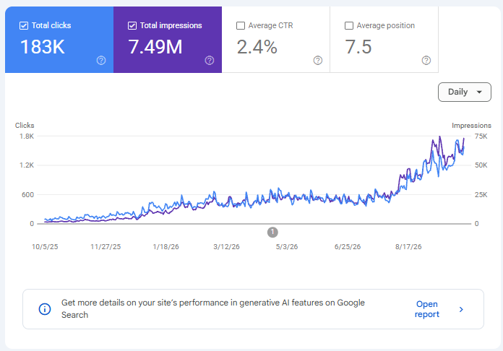Open help icon on Total impressions card
Viewport: 503px width, 351px height.
pyautogui.click(x=210, y=60)
